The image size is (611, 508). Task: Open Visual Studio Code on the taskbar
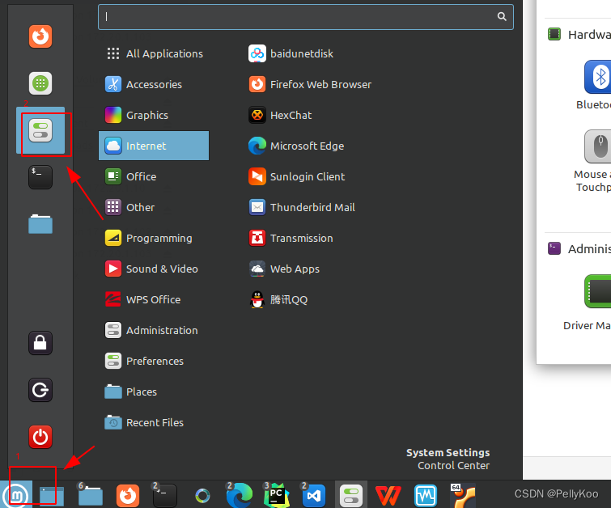click(314, 496)
